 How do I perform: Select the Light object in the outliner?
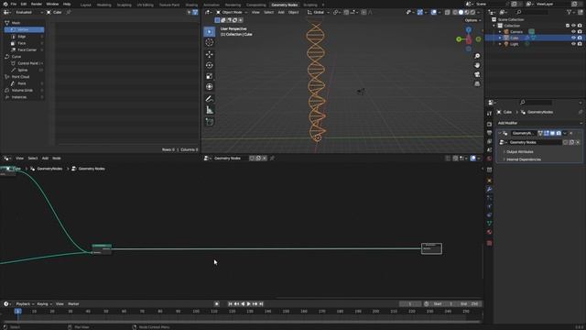[514, 44]
